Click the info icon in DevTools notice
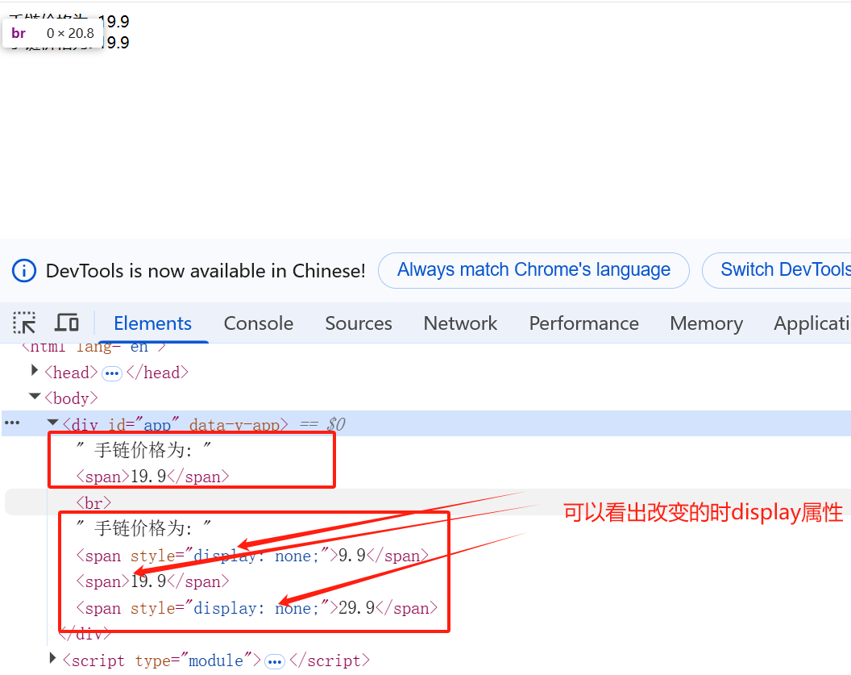 coord(24,270)
